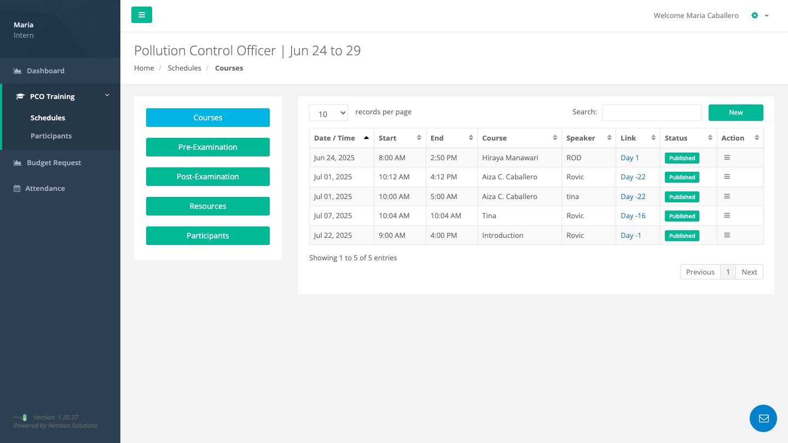Screen dimensions: 788x443
Task: Open action menu for Hiraya Manawari row
Action: pos(727,158)
